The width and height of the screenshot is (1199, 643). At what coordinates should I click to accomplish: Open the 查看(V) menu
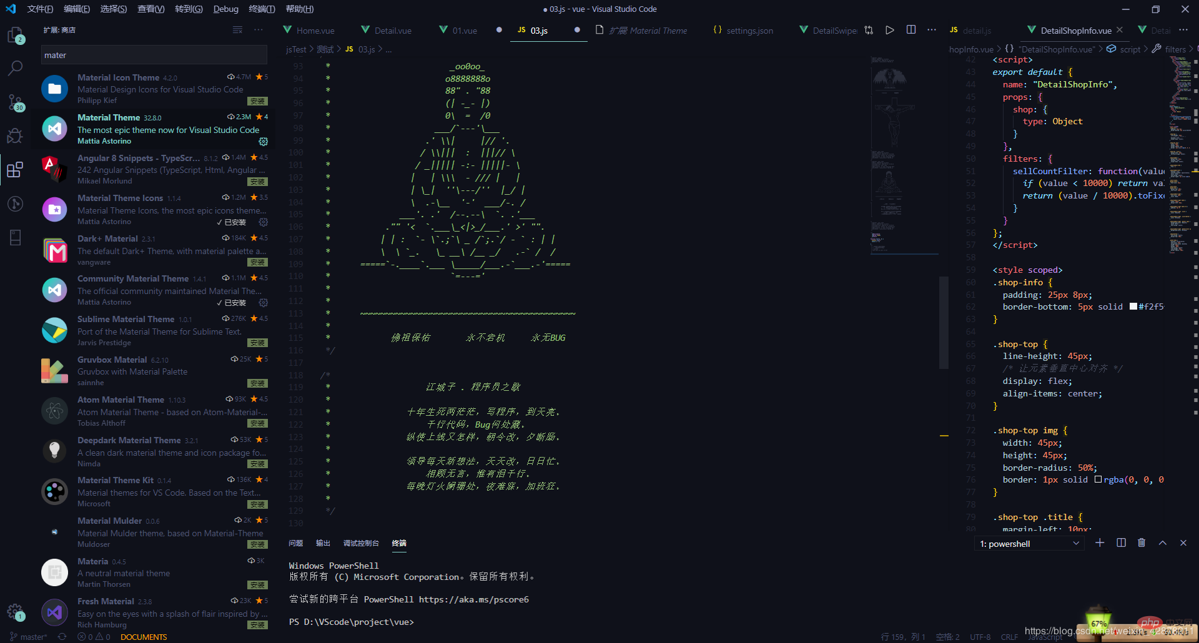click(x=151, y=9)
